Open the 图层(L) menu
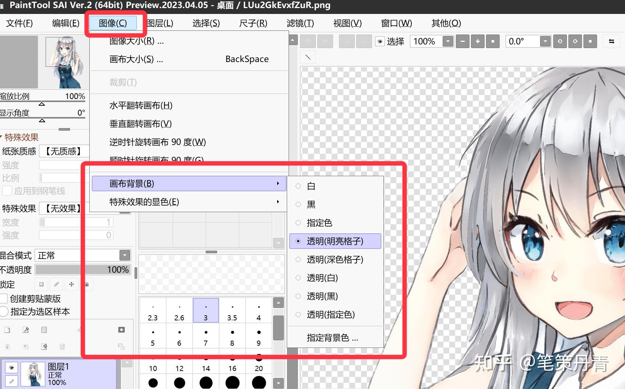Screen dimensions: 625x389 [160, 23]
